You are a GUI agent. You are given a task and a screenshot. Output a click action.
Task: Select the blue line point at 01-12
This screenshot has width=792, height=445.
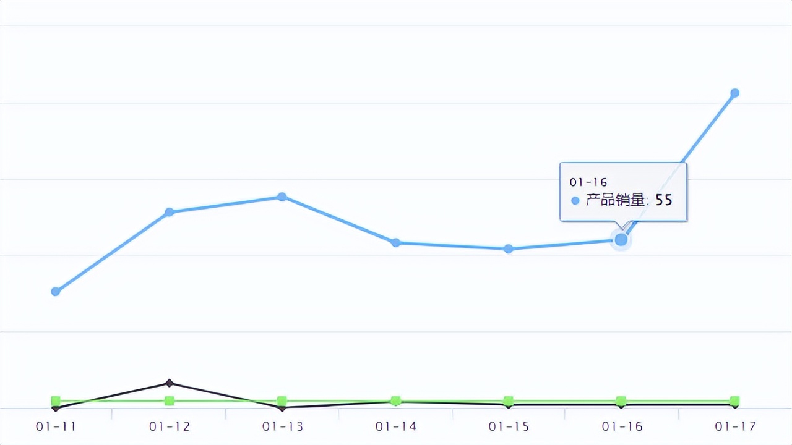pyautogui.click(x=169, y=212)
